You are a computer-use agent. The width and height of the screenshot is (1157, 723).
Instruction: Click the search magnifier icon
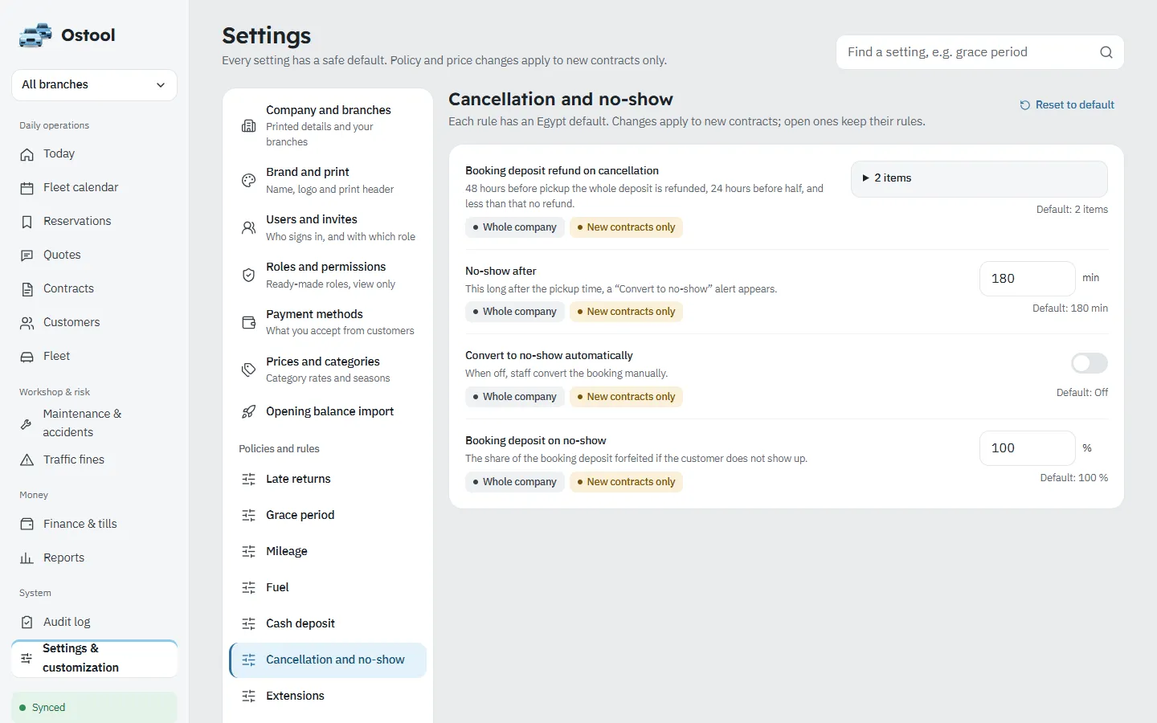(1106, 52)
